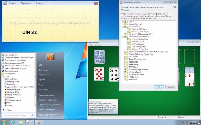Expand the Games tree node

coord(123,22)
